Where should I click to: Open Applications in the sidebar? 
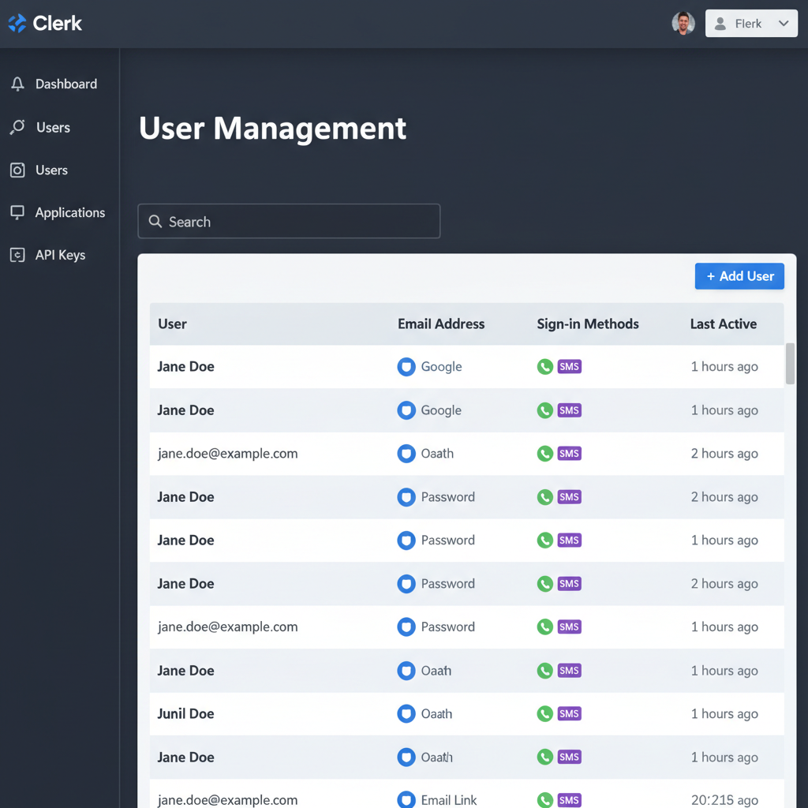70,212
